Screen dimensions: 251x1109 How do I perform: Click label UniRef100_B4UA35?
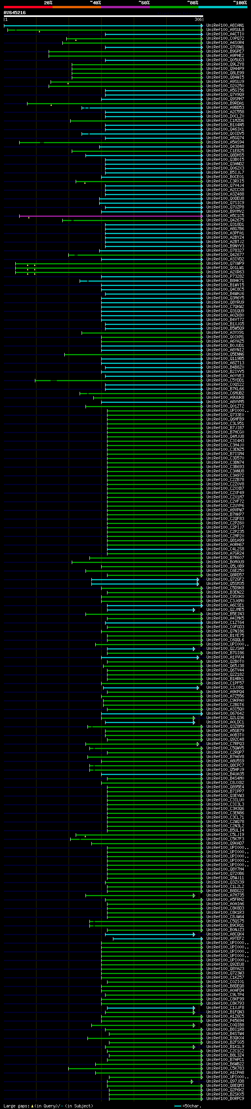pyautogui.click(x=225, y=774)
